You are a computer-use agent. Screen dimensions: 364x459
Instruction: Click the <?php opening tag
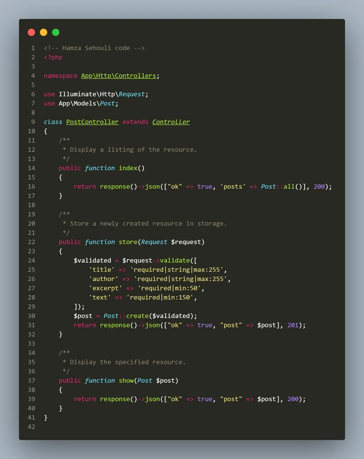click(x=53, y=57)
